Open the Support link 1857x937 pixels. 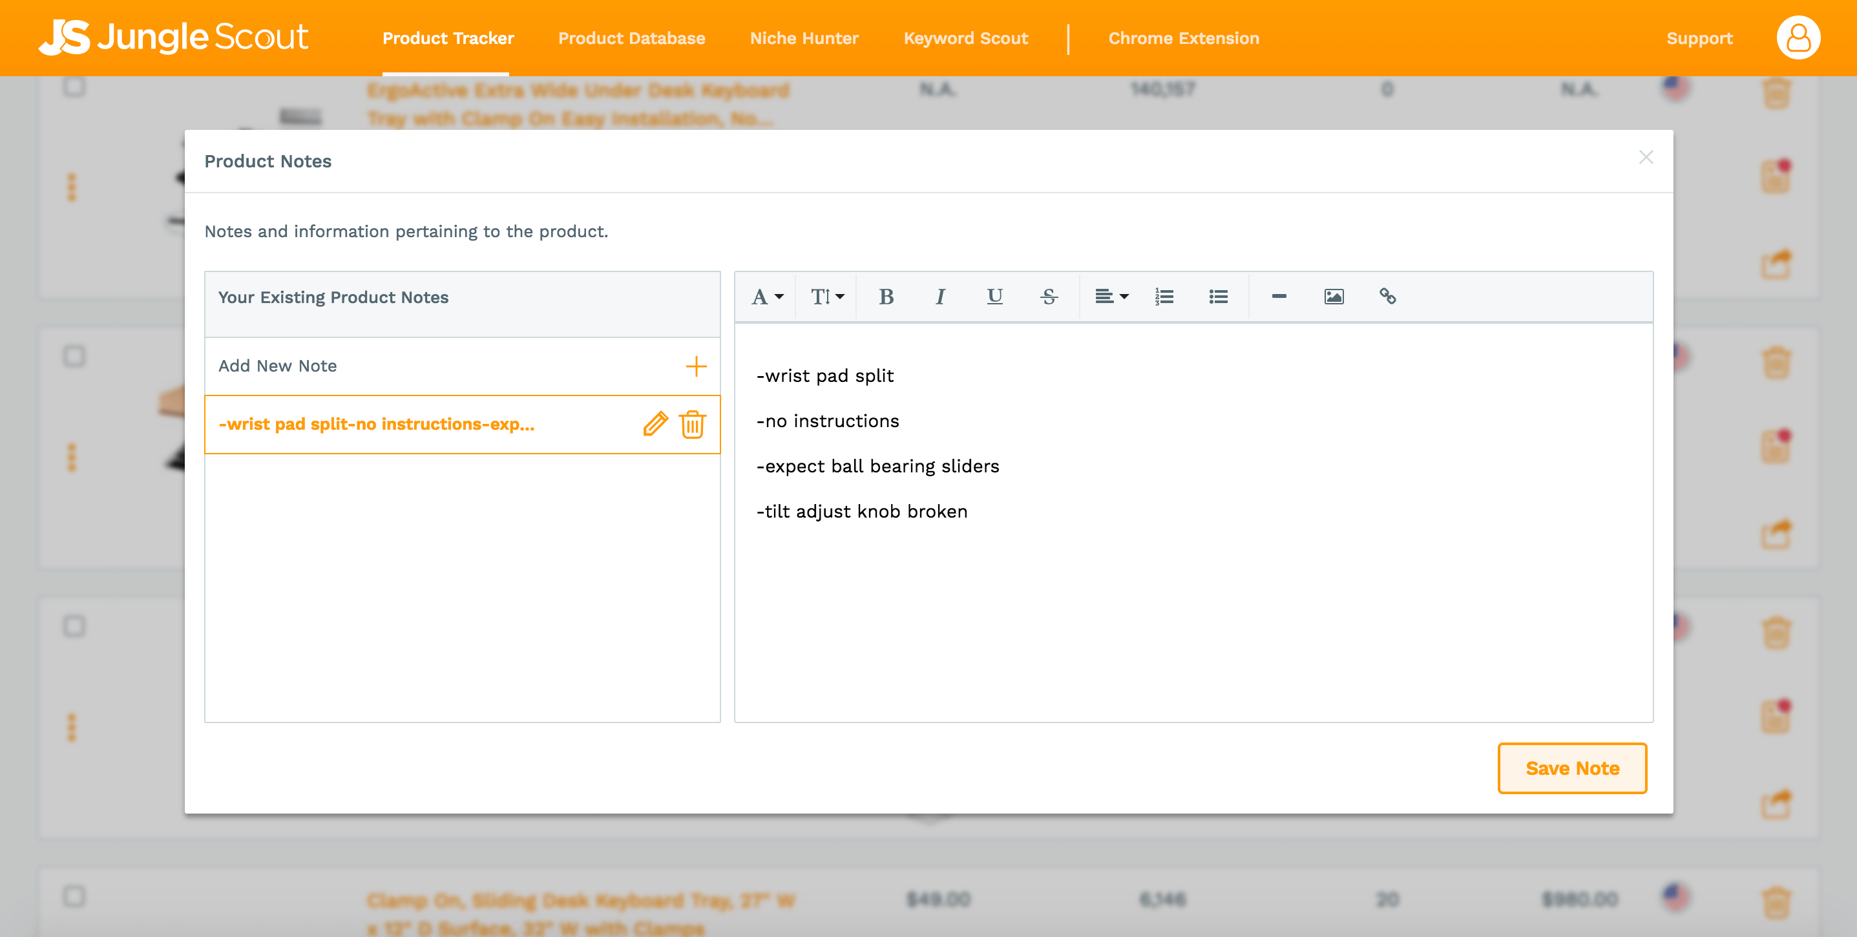[1699, 38]
